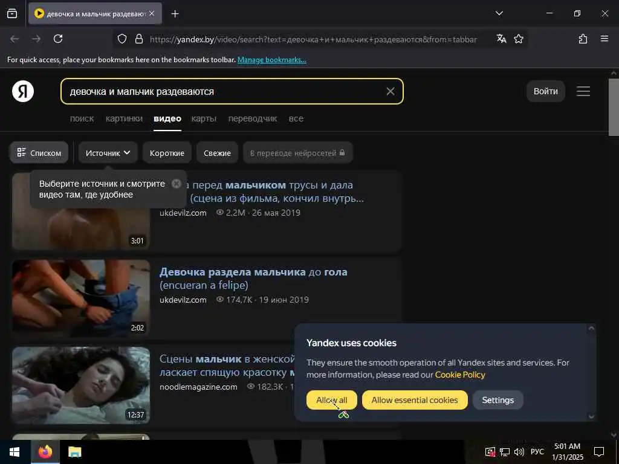This screenshot has height=464, width=619.
Task: Open a new tab with the plus button
Action: click(175, 14)
